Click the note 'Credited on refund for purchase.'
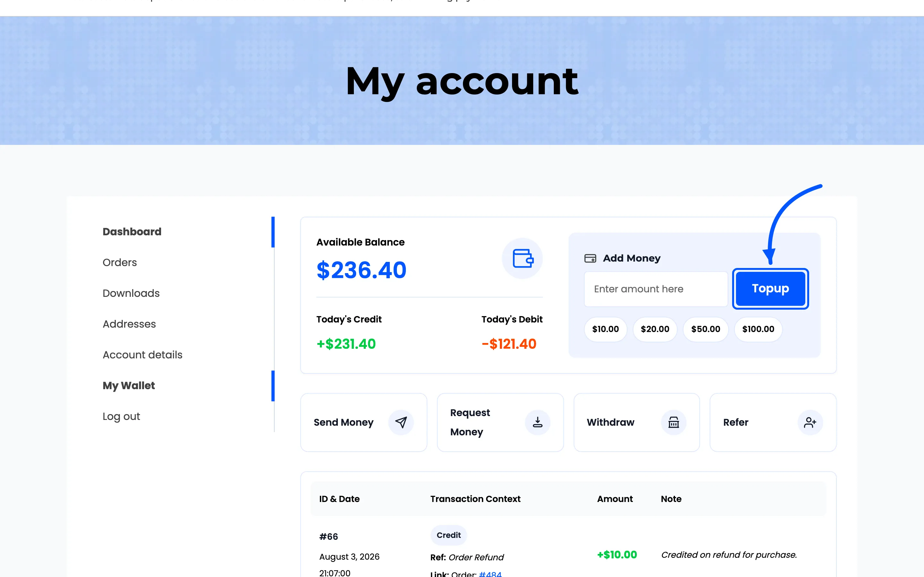Screen dimensions: 924x577 [x=729, y=555]
